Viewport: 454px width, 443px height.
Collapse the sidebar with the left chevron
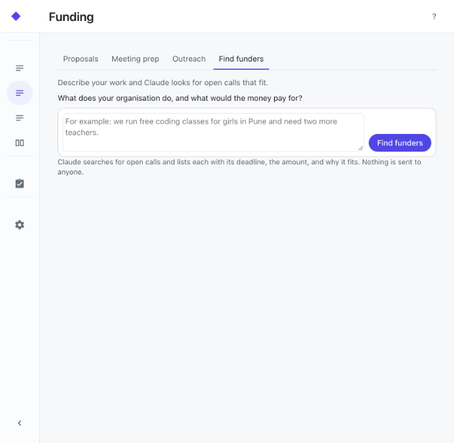point(20,423)
